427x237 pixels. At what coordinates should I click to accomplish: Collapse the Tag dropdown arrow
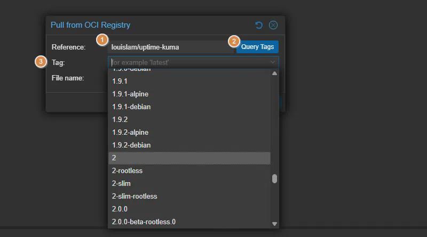(273, 62)
